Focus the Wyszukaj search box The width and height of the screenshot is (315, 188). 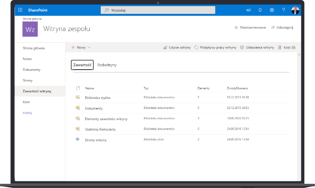pyautogui.click(x=158, y=10)
